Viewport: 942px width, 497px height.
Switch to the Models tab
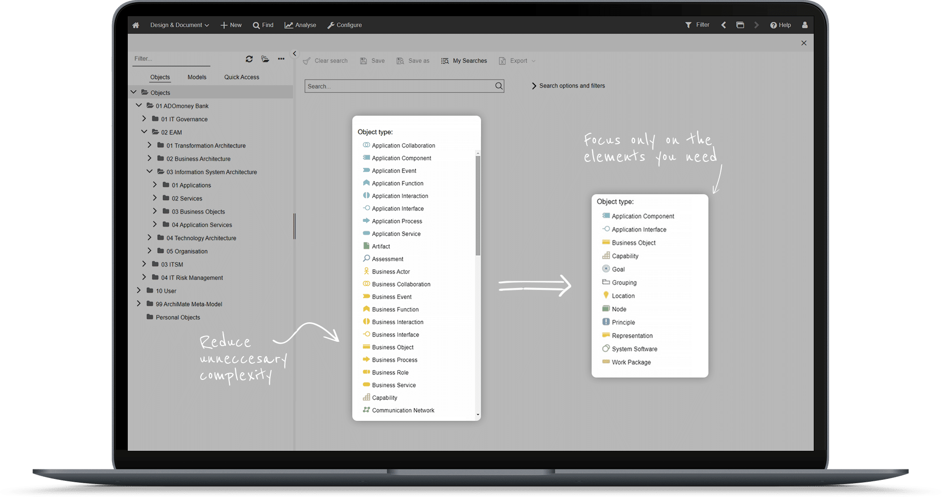click(196, 77)
